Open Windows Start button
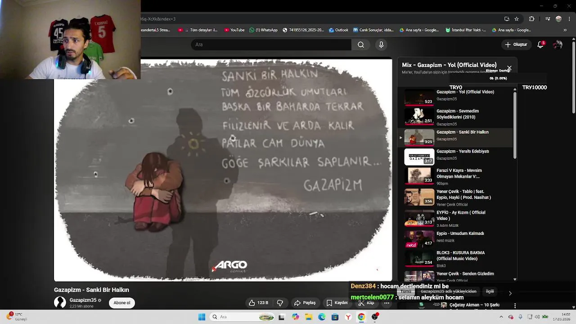This screenshot has height=324, width=576. pyautogui.click(x=202, y=317)
